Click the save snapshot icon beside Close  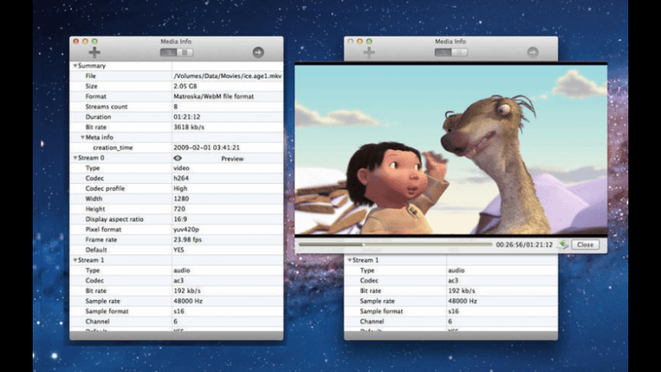(562, 245)
